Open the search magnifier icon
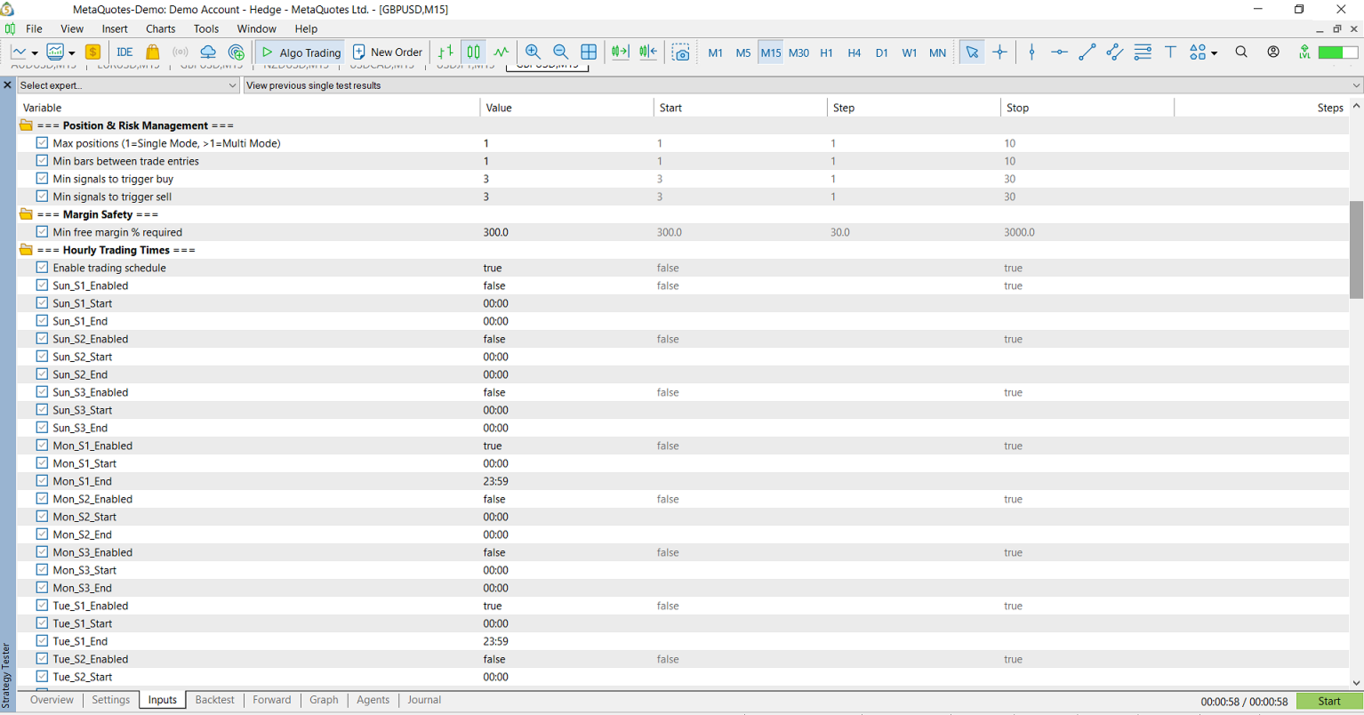The image size is (1364, 715). (1241, 52)
